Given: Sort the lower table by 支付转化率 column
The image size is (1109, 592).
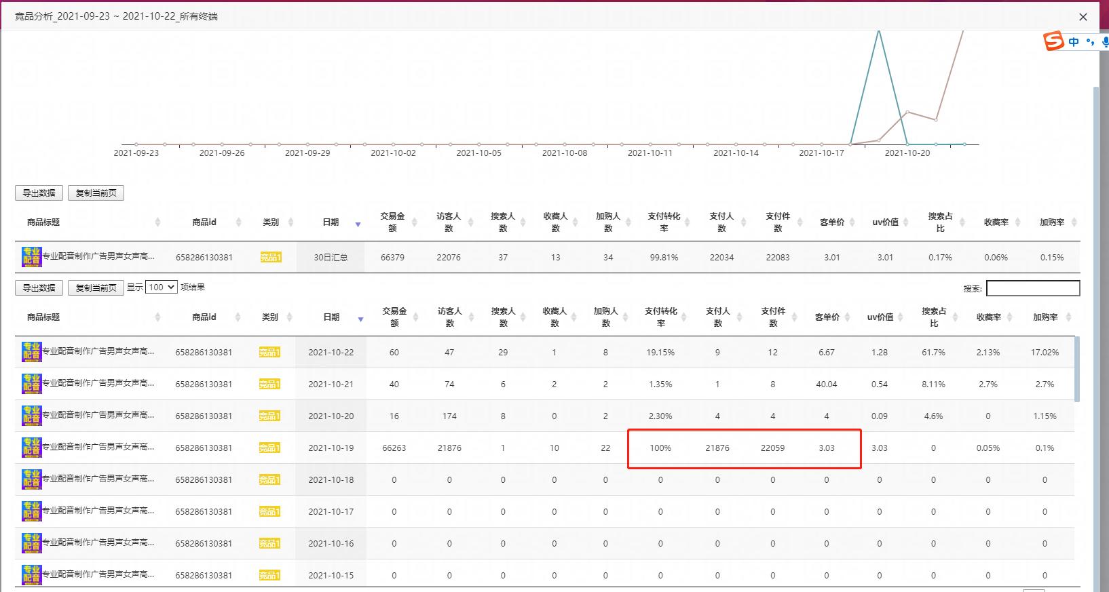Looking at the screenshot, I should coord(660,317).
